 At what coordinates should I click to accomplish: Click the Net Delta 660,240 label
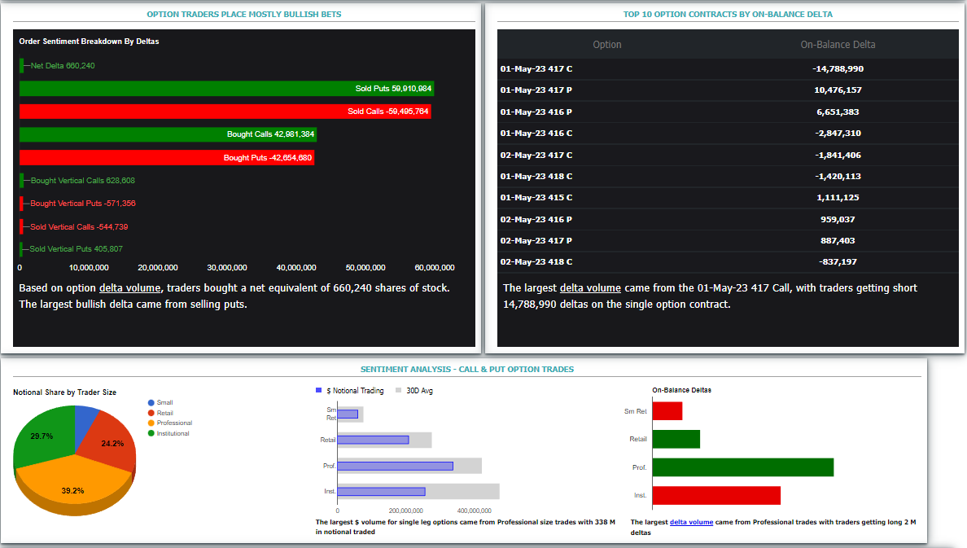pyautogui.click(x=63, y=65)
